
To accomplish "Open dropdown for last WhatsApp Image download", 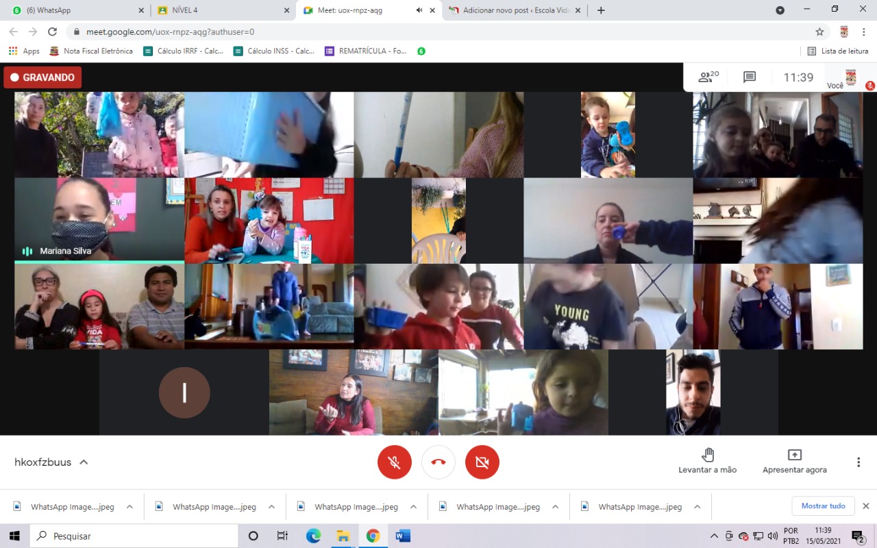I will click(697, 507).
